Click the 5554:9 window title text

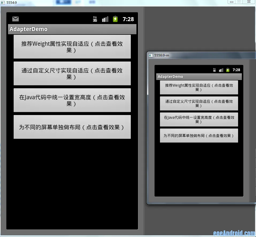12,2
